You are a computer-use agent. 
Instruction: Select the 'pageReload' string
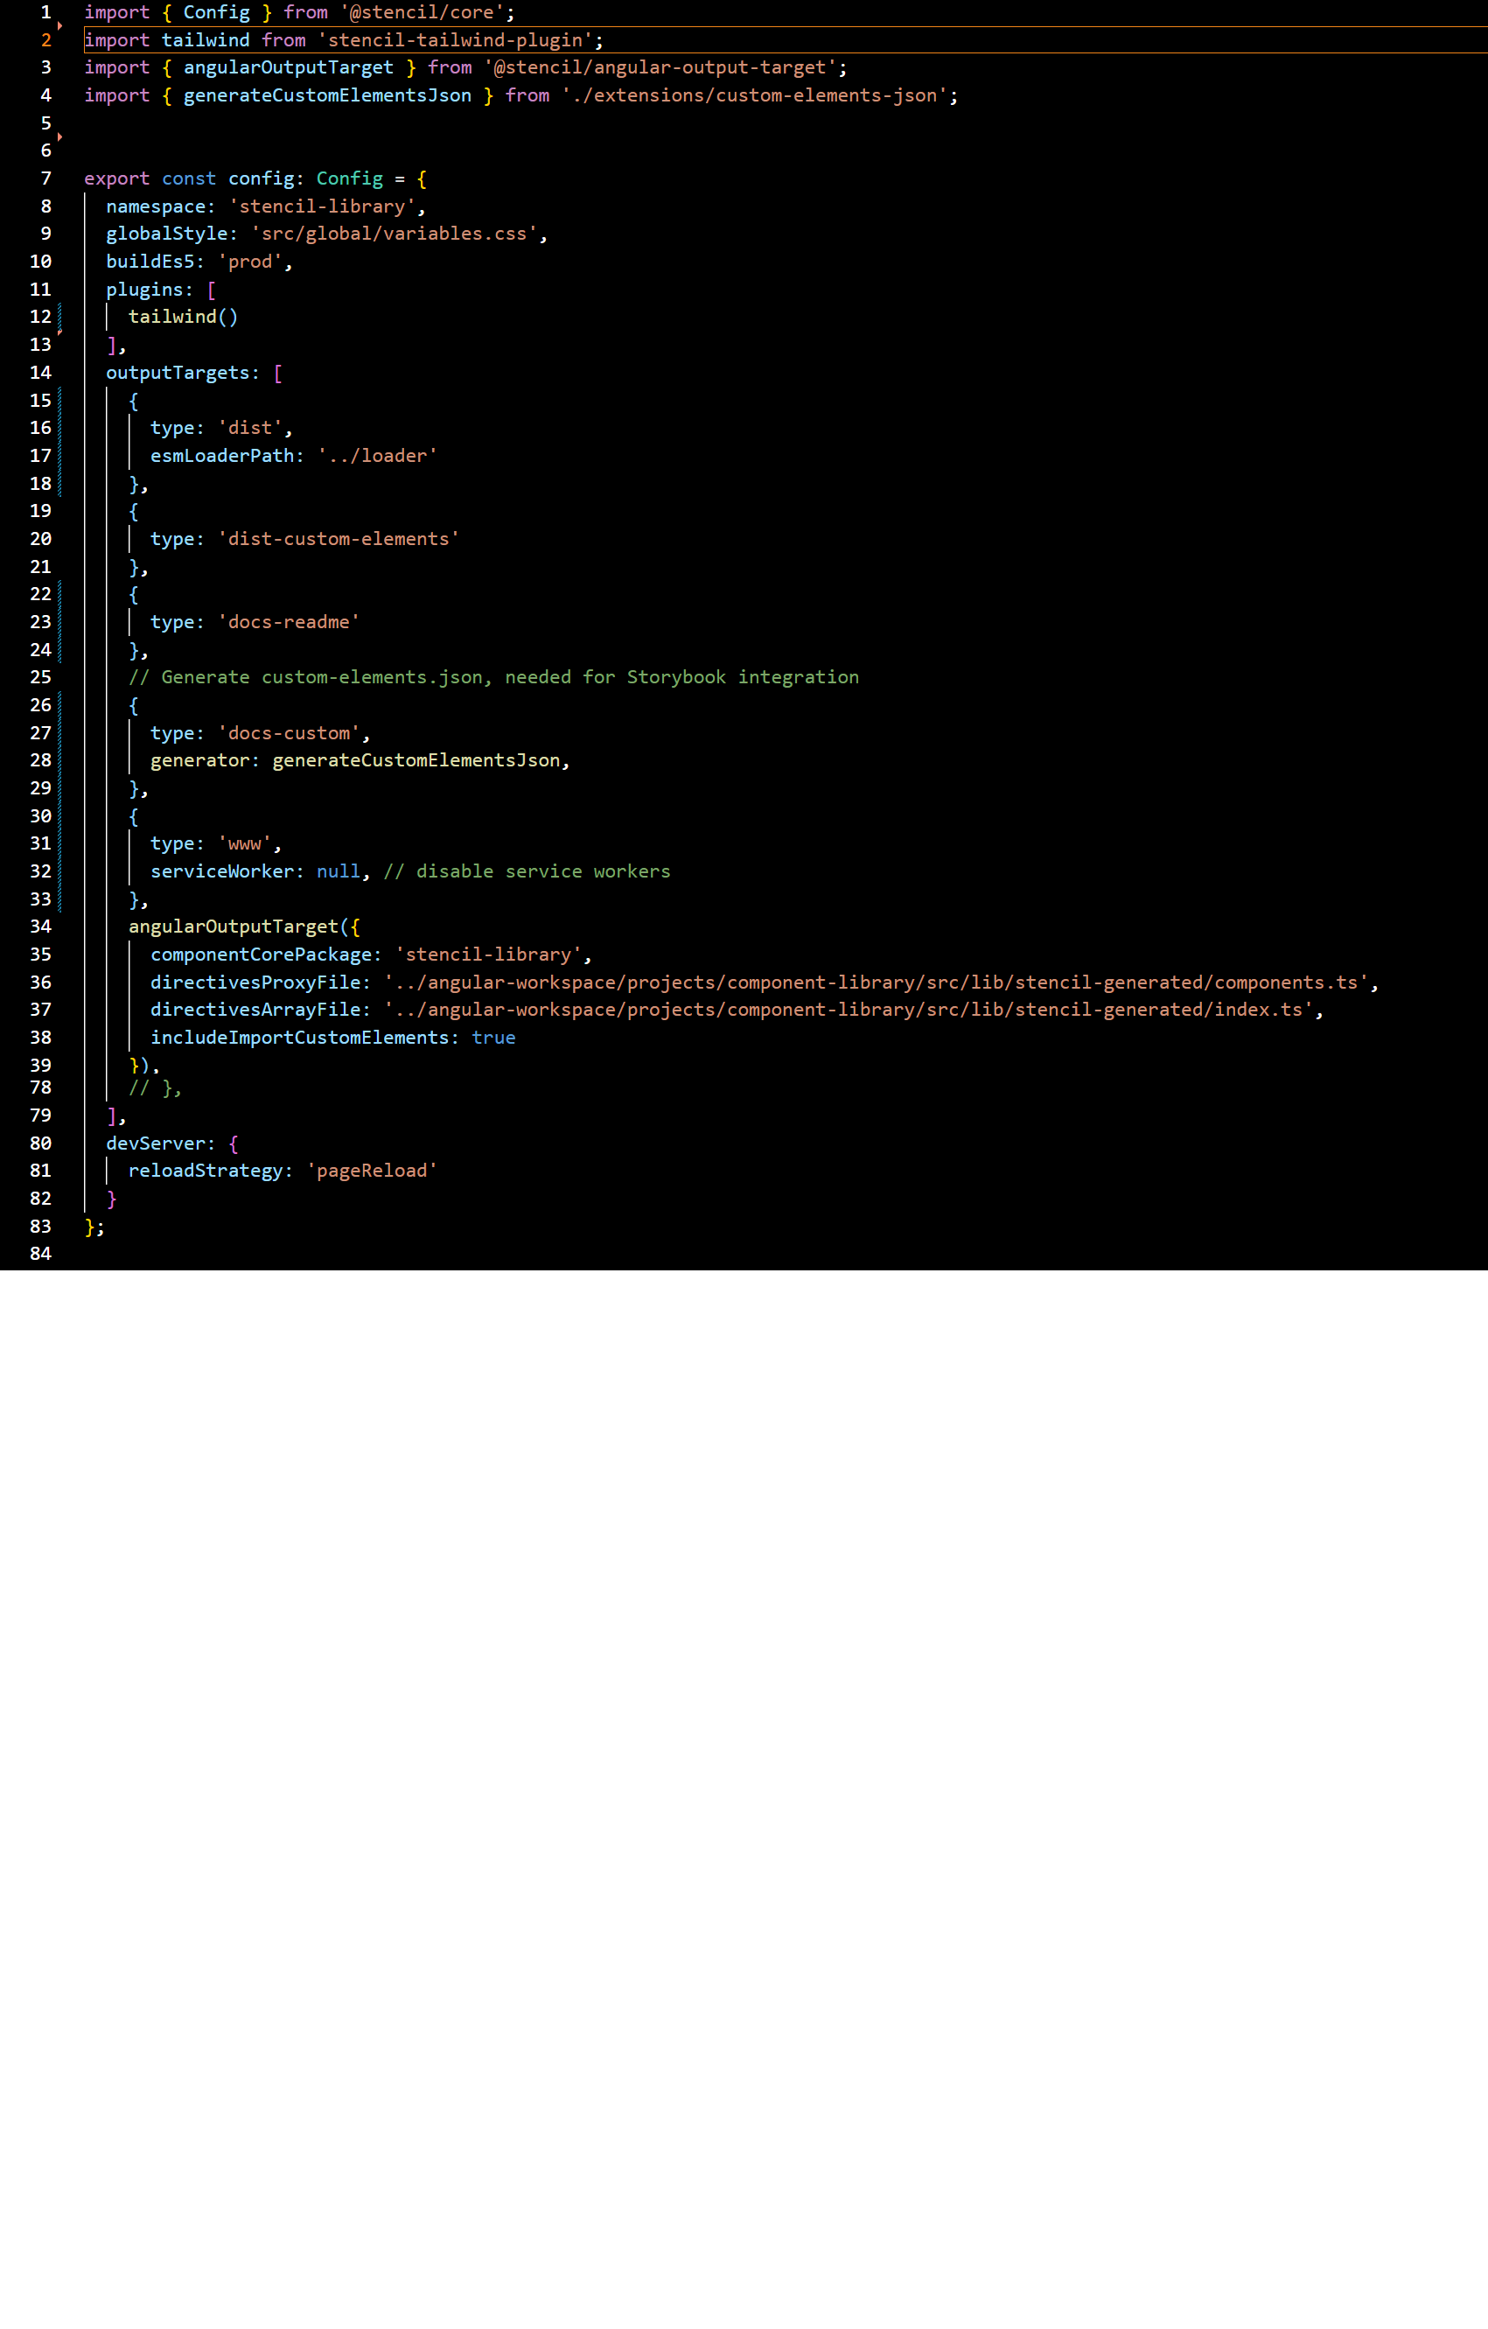[x=373, y=1171]
